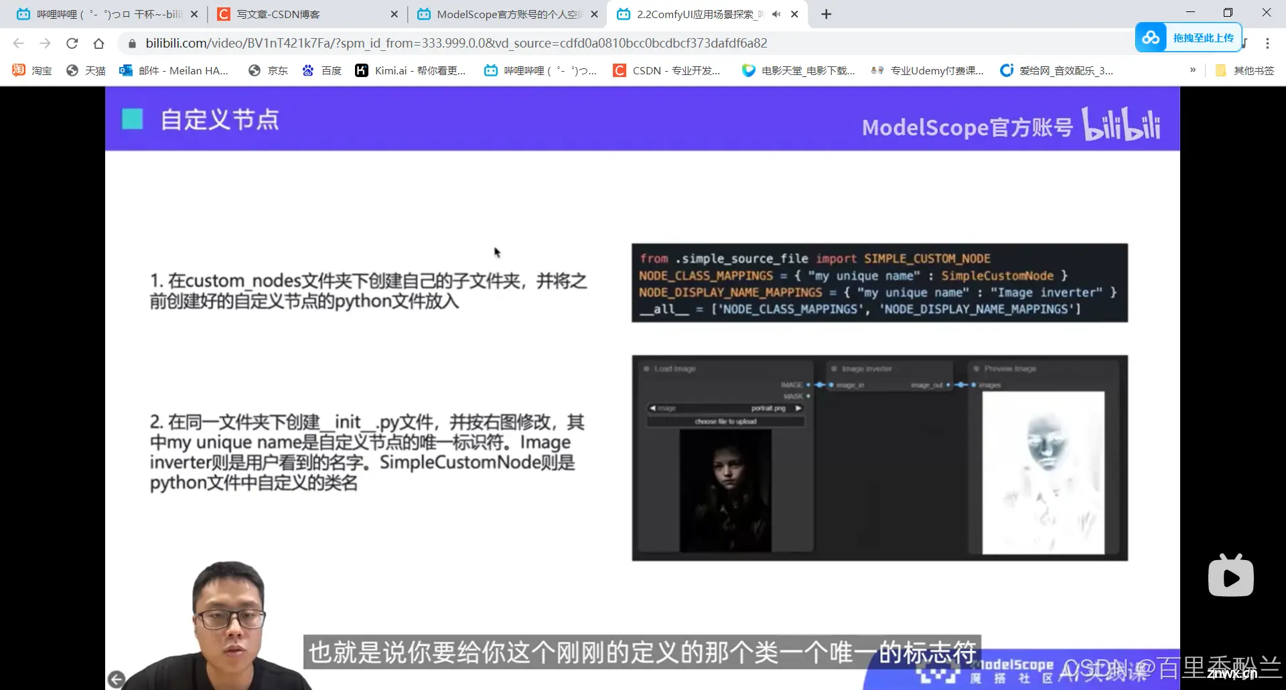Open the CSDN - 专业开发 bookmark

point(667,70)
